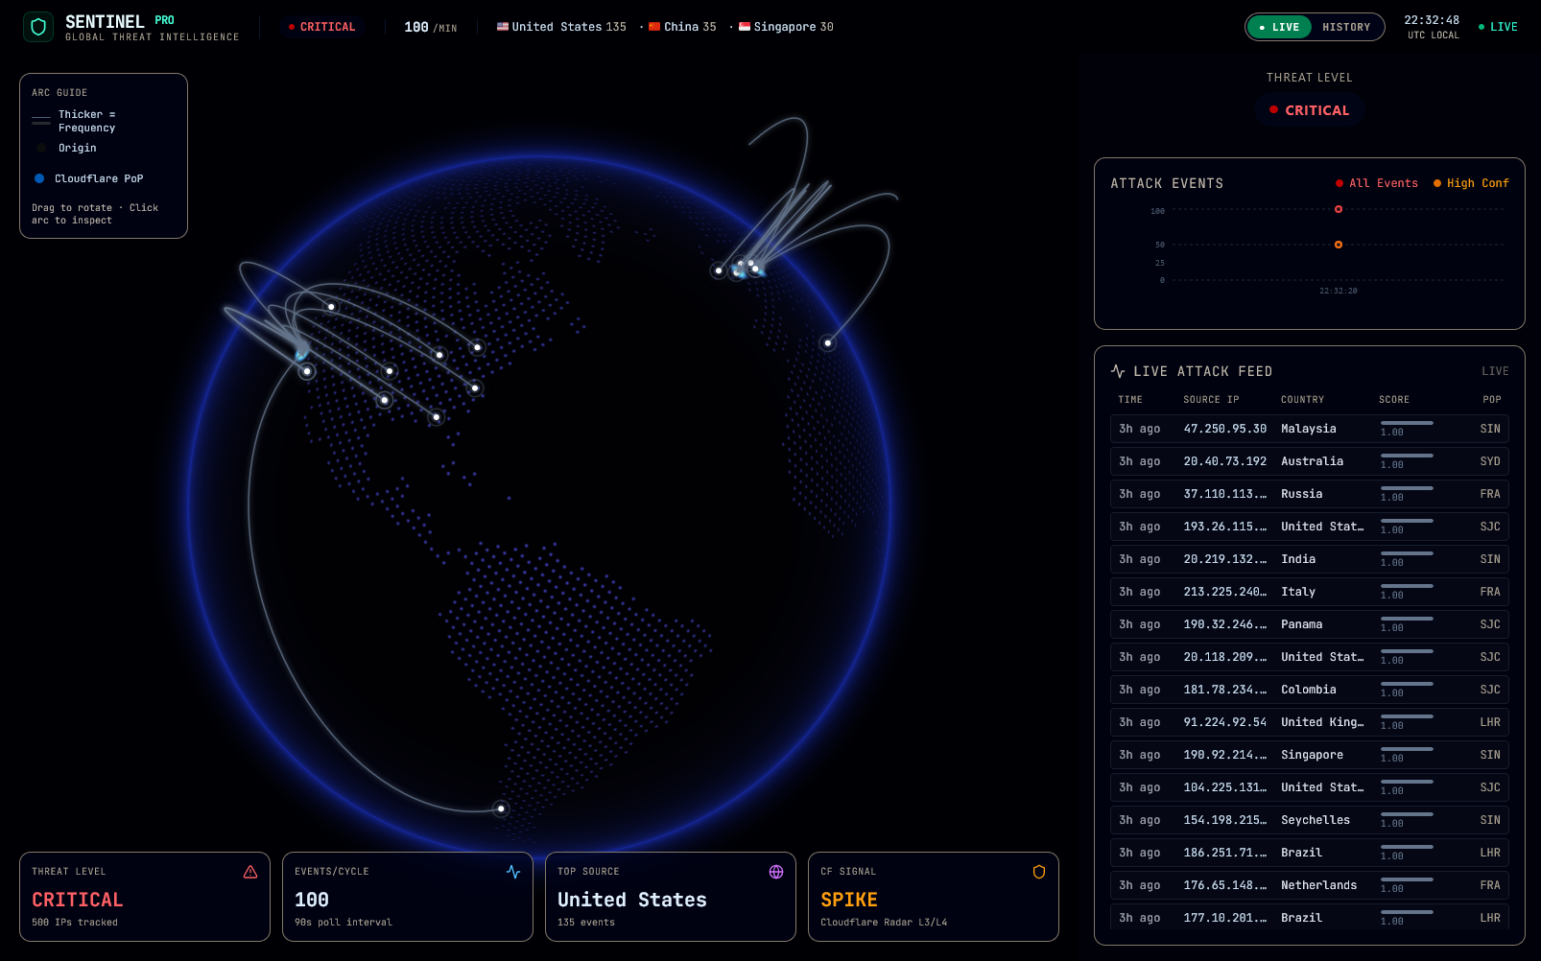Viewport: 1541px width, 961px height.
Task: Click the SOURCE IP column header
Action: pos(1211,400)
